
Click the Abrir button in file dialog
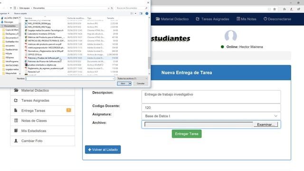(x=123, y=84)
